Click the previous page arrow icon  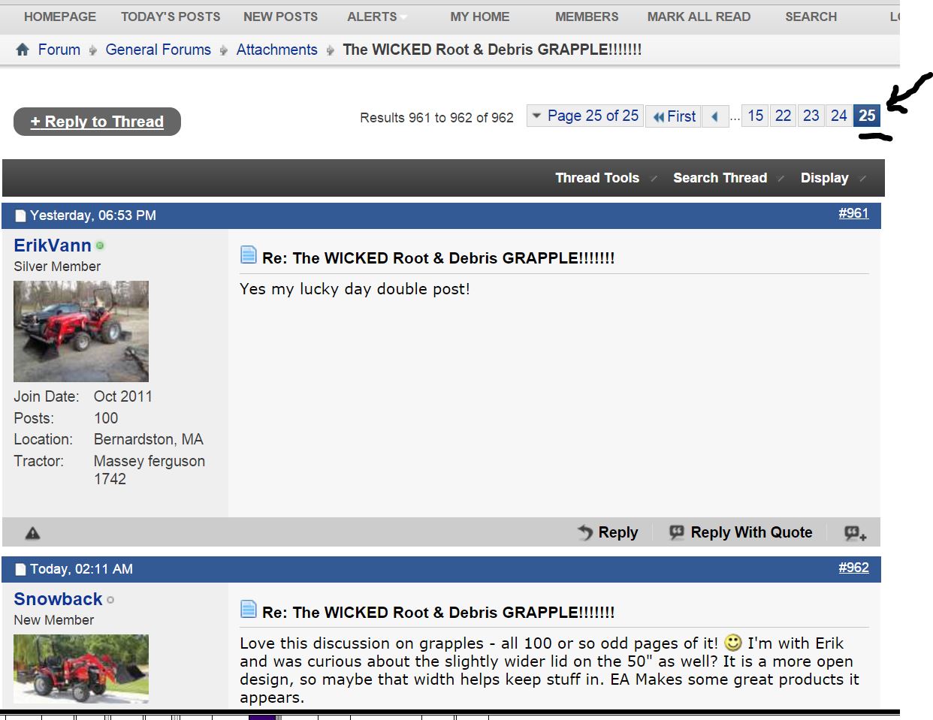(714, 116)
